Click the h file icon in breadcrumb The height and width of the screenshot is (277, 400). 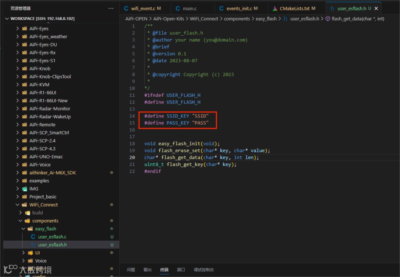(286, 19)
